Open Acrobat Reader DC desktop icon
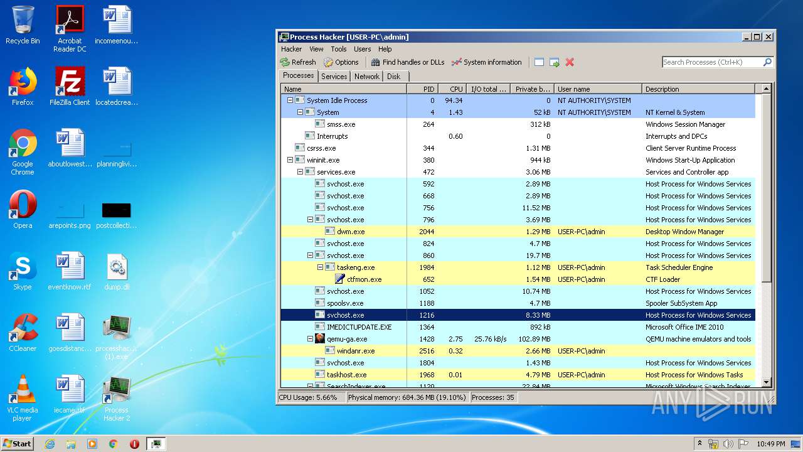The width and height of the screenshot is (803, 452). (70, 29)
